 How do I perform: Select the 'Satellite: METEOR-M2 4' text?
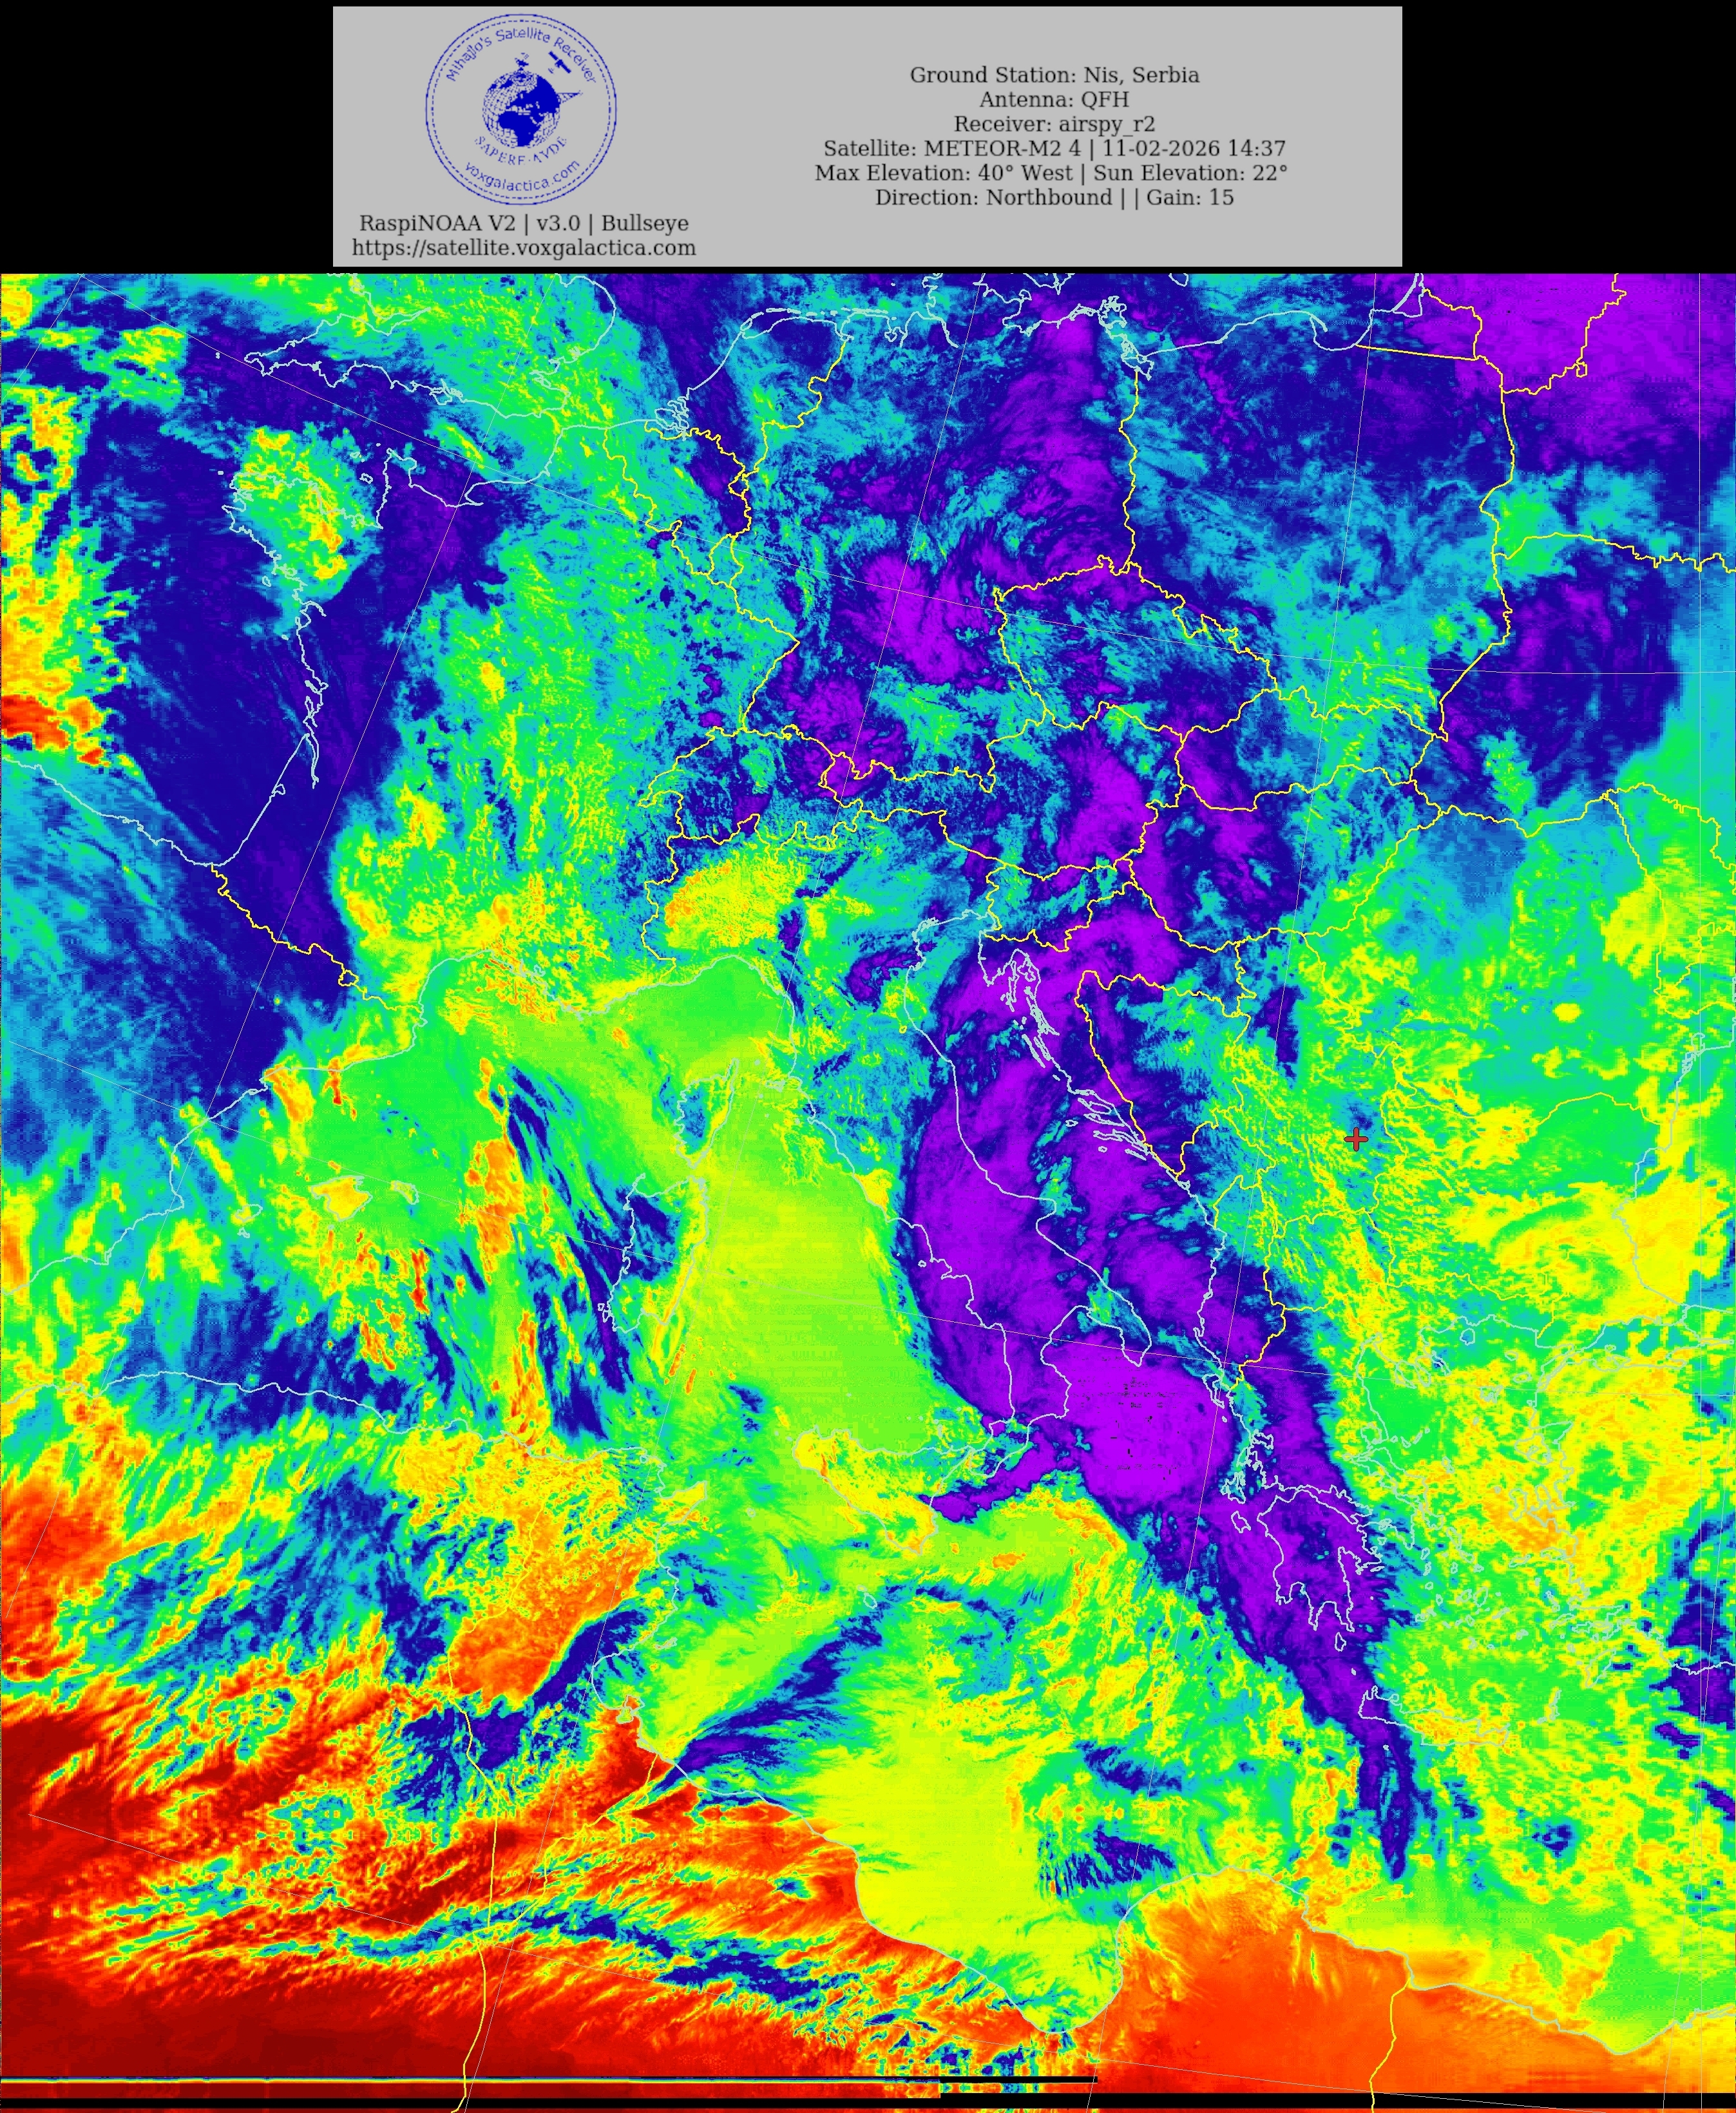[952, 148]
